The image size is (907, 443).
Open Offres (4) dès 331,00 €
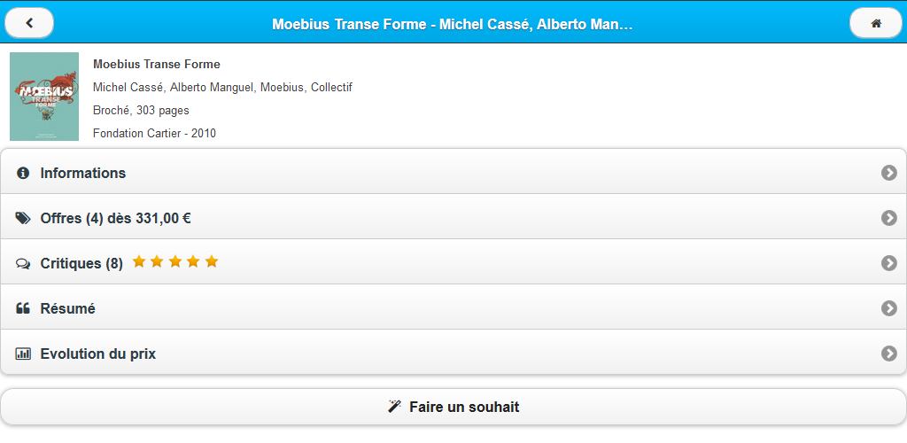coord(116,218)
